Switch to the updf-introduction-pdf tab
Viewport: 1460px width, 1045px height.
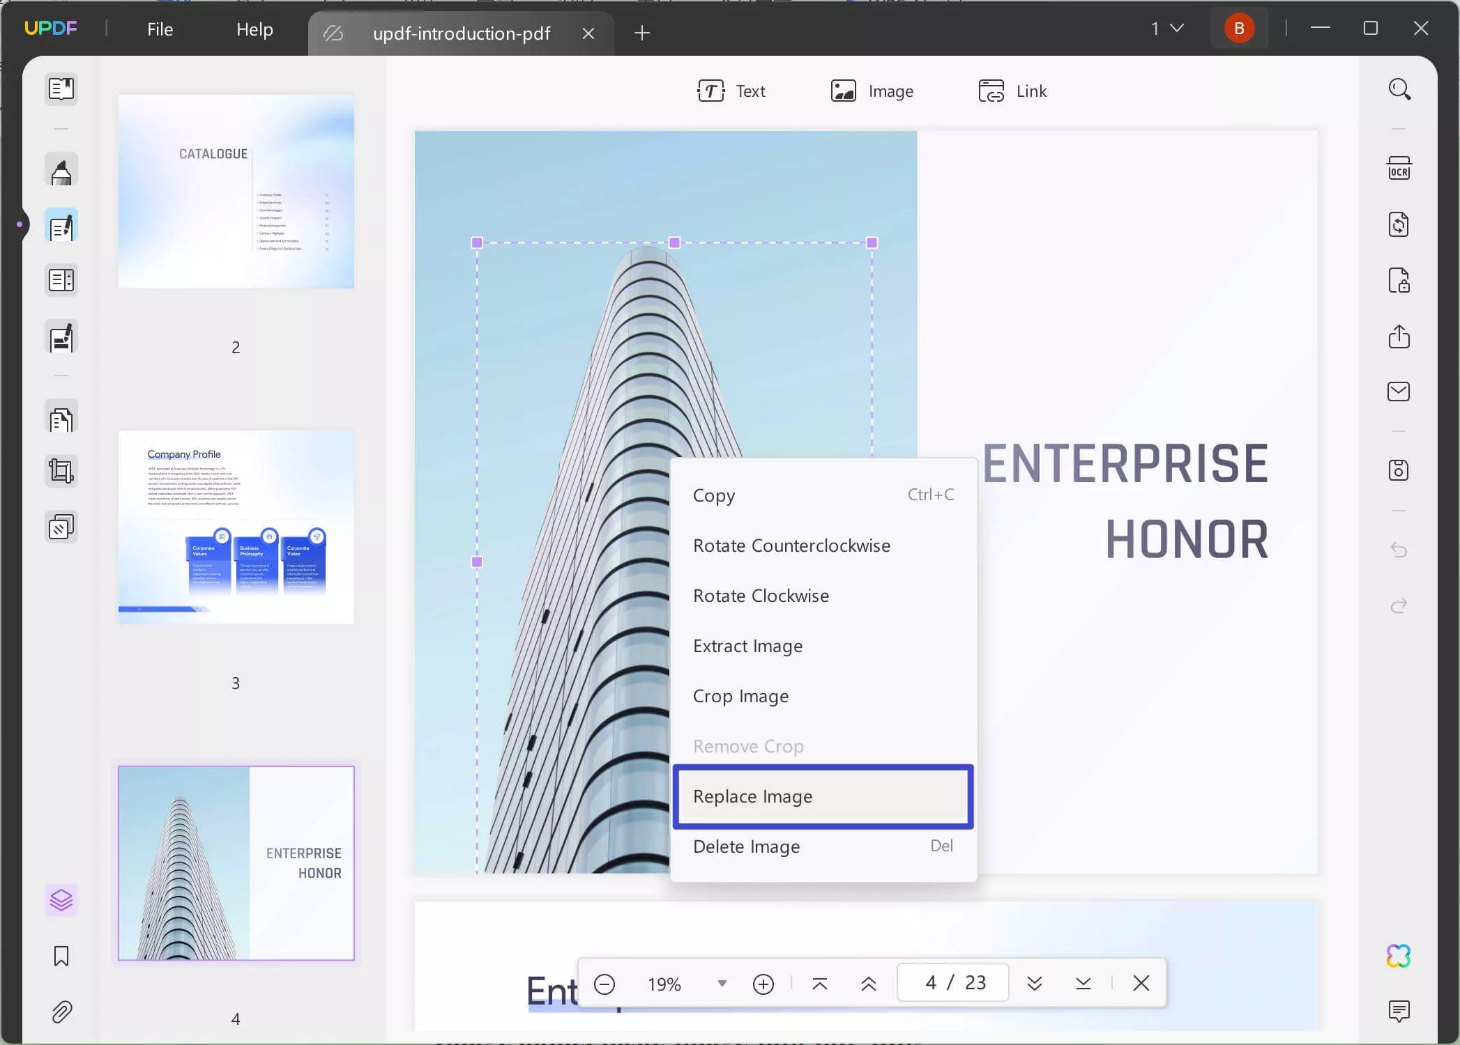tap(462, 33)
